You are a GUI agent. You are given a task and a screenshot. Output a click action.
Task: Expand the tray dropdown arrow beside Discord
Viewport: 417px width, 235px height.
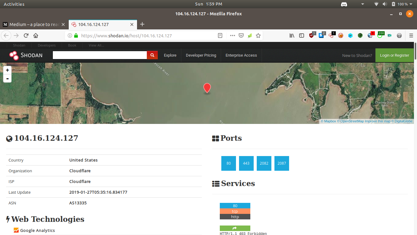coord(363,4)
